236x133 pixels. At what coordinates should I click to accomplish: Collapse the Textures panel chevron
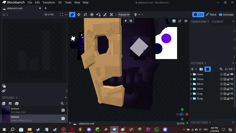(66, 98)
